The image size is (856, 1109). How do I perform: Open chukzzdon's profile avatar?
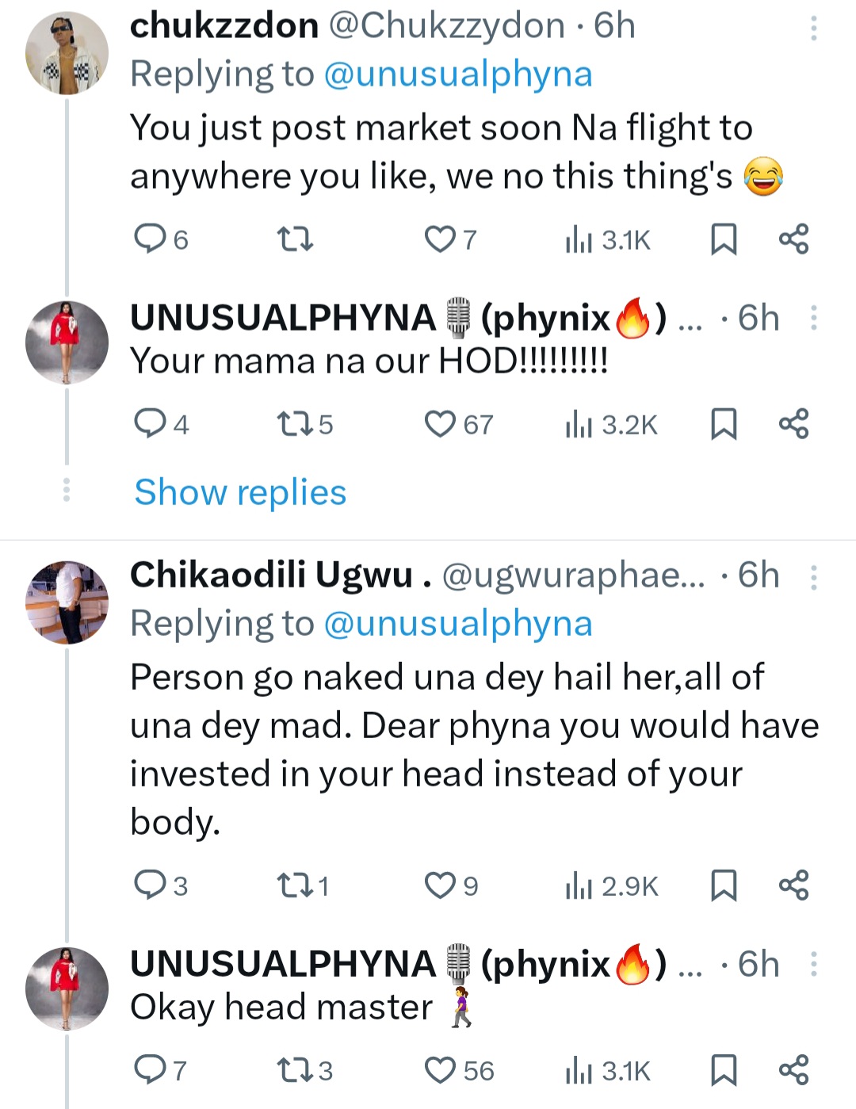point(67,53)
